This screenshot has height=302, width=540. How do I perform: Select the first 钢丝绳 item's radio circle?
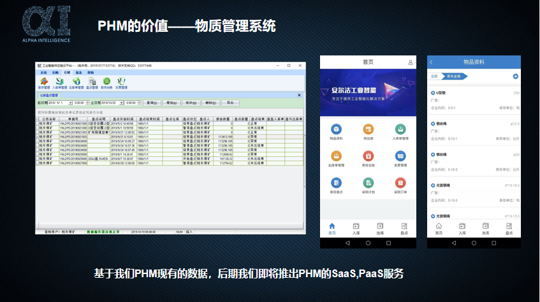[x=434, y=124]
